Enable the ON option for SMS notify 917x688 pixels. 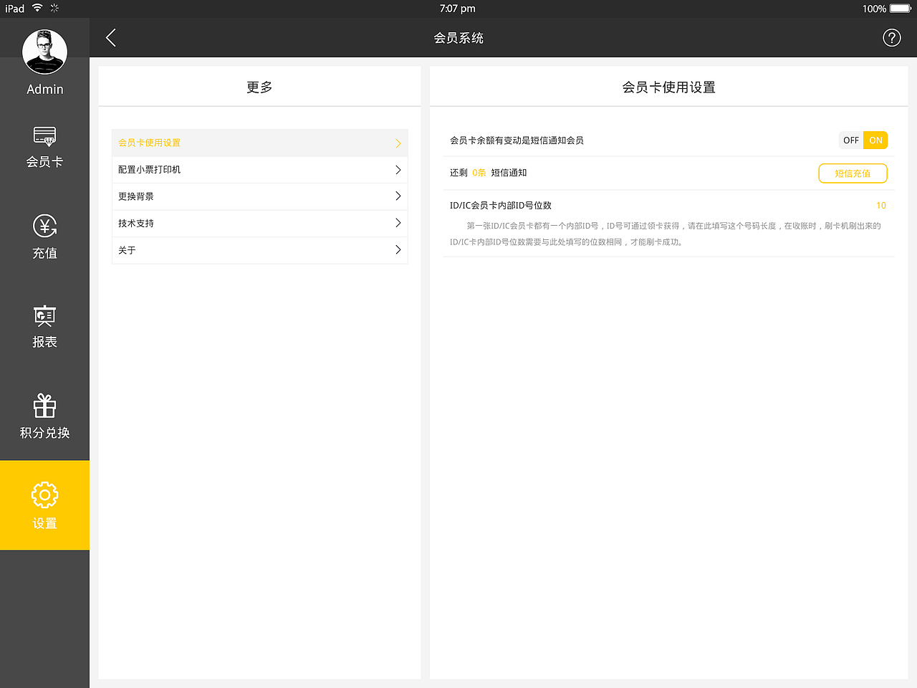(875, 140)
